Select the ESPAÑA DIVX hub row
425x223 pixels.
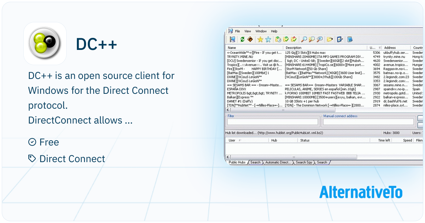324,89
